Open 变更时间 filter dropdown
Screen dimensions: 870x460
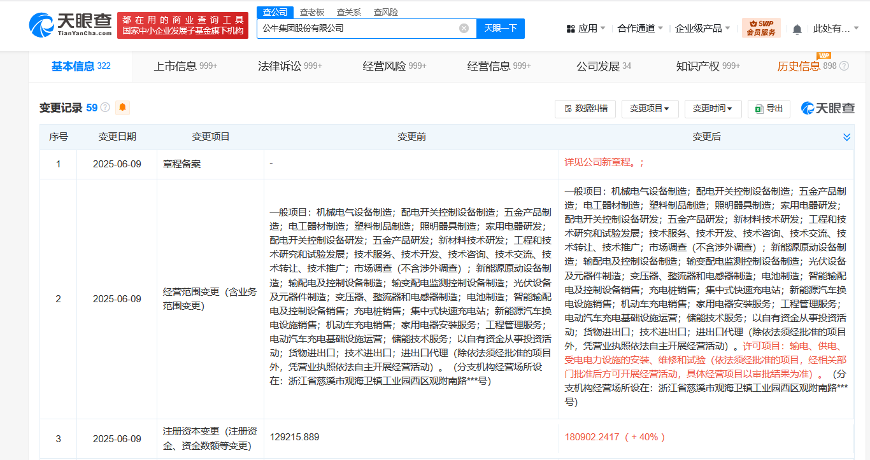(x=713, y=109)
